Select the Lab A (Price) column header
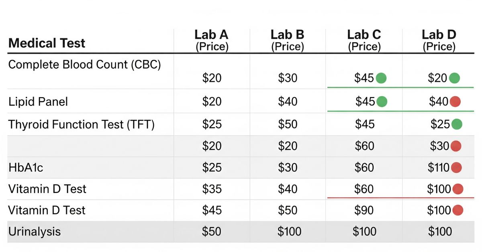This screenshot has height=252, width=482. point(212,41)
